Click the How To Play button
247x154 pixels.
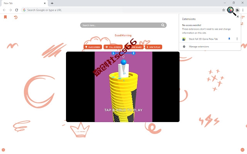click(154, 47)
